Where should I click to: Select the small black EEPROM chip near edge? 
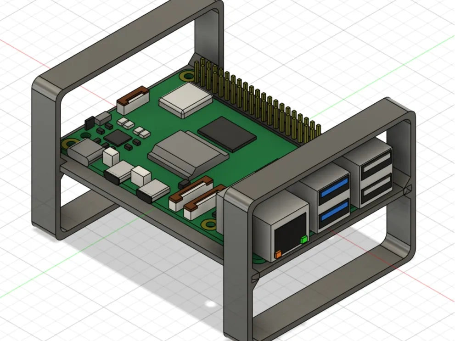(x=90, y=123)
